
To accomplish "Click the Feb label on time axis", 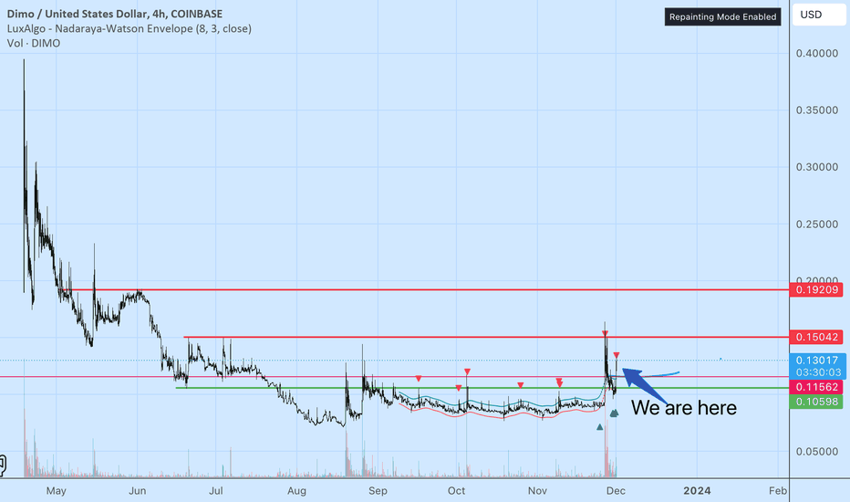I will point(778,491).
